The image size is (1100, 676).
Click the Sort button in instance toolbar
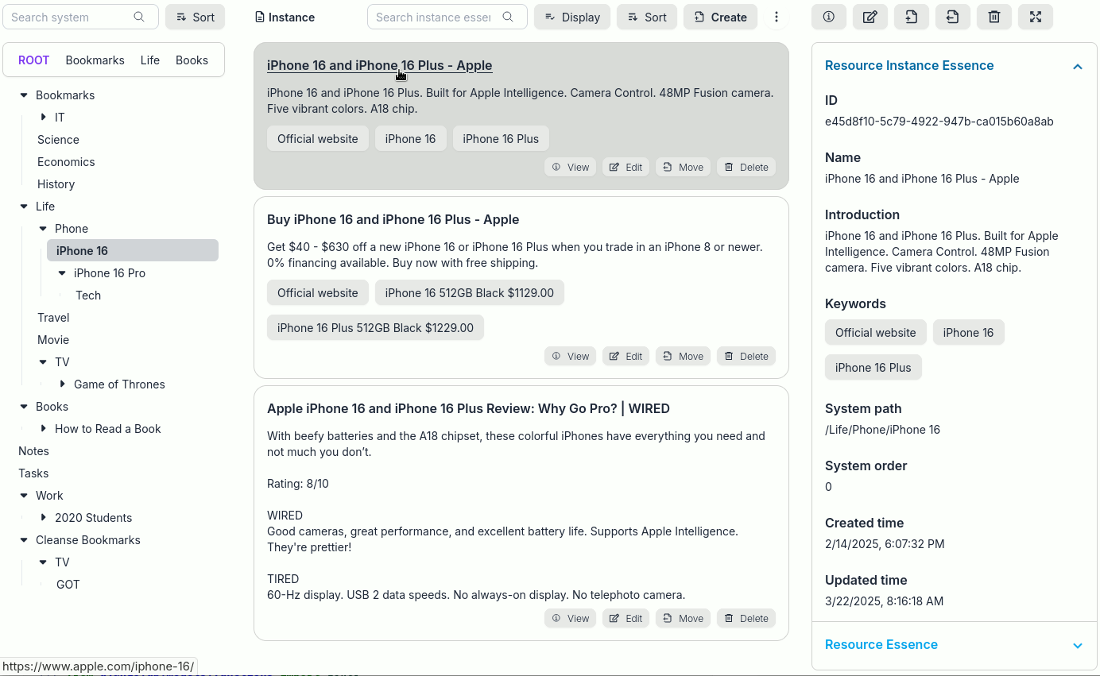[647, 17]
